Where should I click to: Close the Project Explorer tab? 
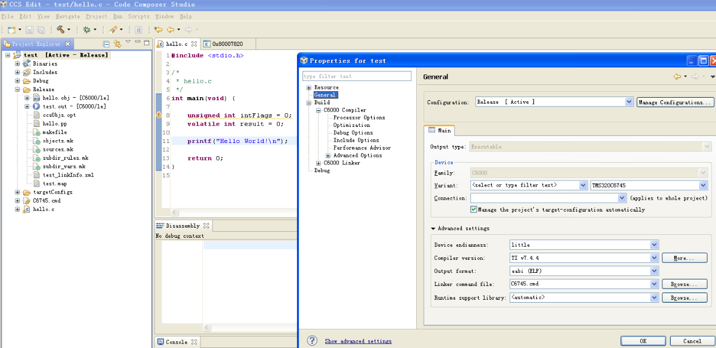point(67,44)
